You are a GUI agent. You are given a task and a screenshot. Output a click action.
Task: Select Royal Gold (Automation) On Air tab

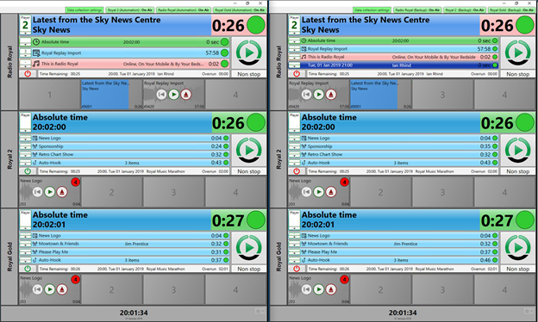click(x=240, y=10)
